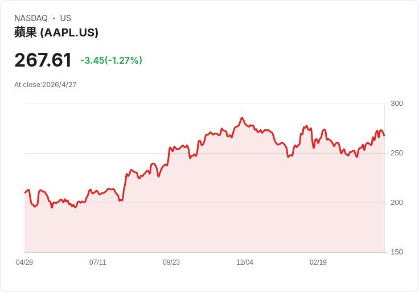Click the 200 y-axis price label

(397, 203)
